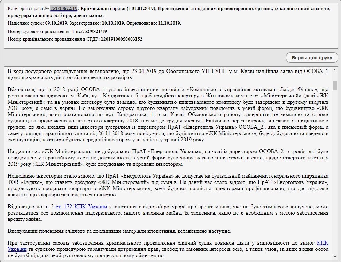Click the published date 11.10.2019

point(170,23)
